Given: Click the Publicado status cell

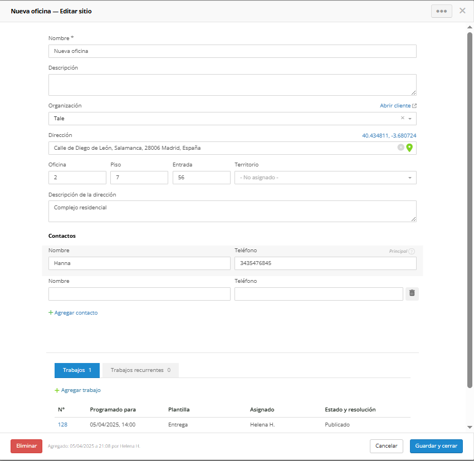Looking at the screenshot, I should [337, 425].
